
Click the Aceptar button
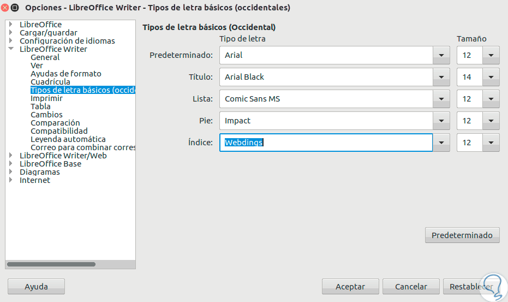pyautogui.click(x=350, y=287)
